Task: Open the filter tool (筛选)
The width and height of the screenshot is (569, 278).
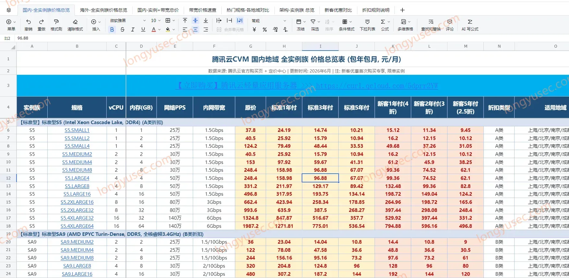Action: click(x=315, y=25)
